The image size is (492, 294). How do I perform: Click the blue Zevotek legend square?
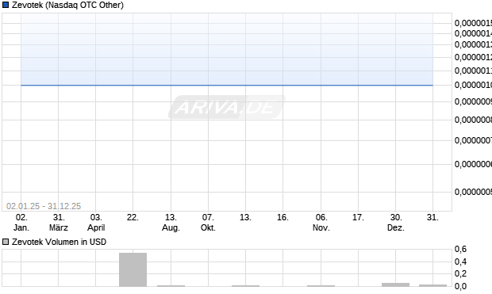pos(6,5)
